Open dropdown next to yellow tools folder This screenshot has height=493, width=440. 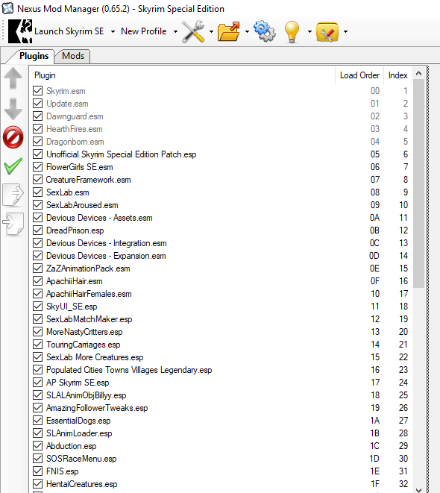(345, 31)
